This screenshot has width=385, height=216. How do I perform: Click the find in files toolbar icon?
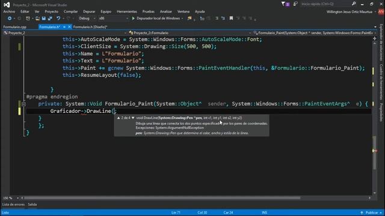tap(189, 19)
